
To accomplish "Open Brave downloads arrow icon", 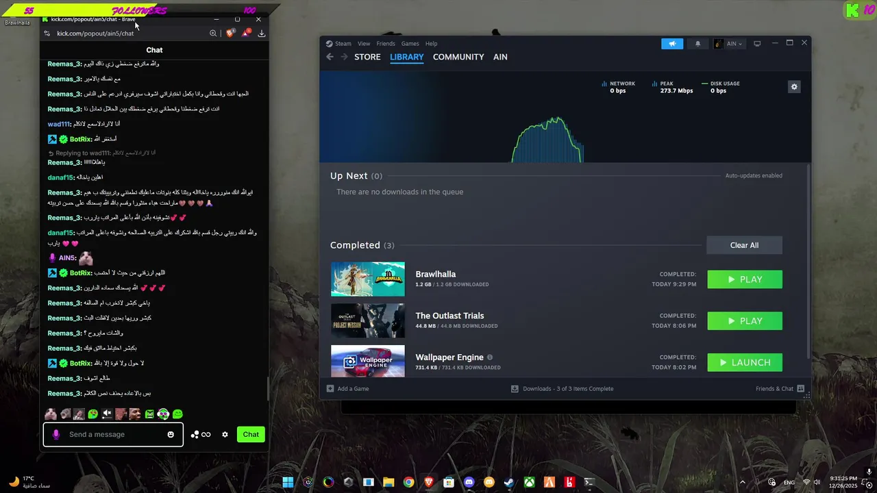I will tap(262, 33).
